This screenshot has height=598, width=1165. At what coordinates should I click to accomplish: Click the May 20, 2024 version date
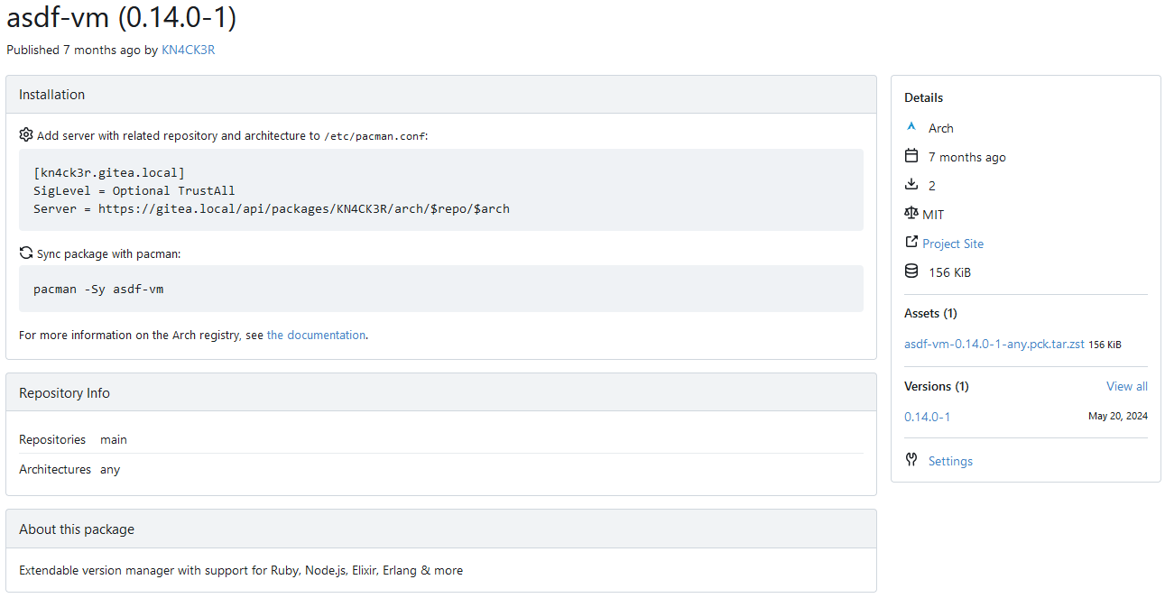pos(1118,417)
